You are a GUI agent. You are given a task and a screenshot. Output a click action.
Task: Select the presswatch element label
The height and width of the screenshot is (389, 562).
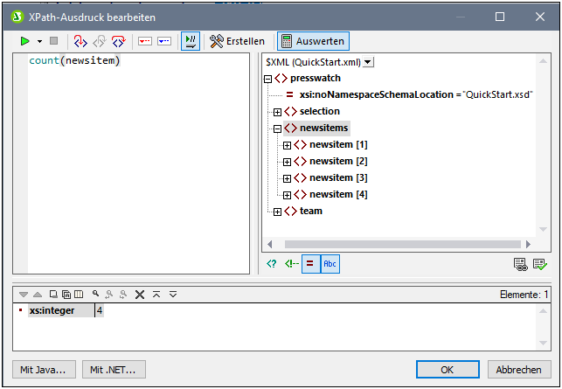coord(316,78)
